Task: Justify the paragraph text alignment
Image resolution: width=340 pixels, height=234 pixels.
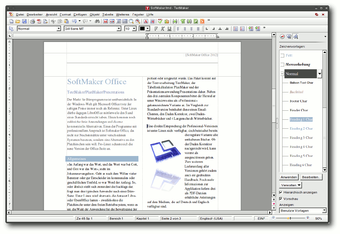Action: click(198, 29)
